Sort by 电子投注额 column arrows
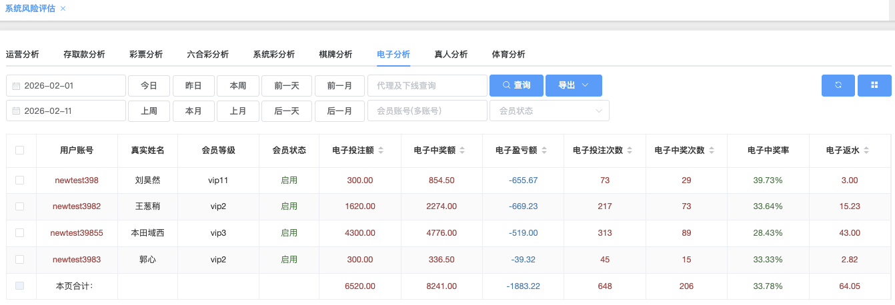The width and height of the screenshot is (895, 305). coord(381,151)
